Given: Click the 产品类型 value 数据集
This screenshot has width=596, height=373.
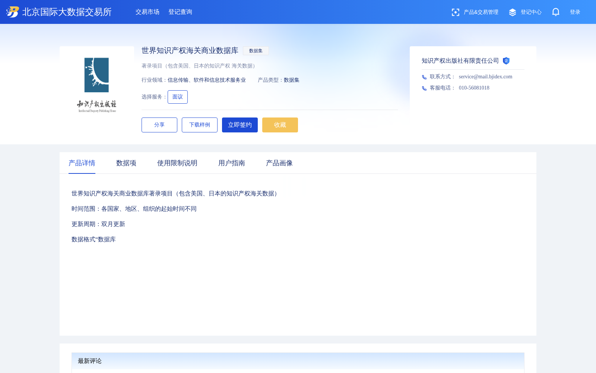Looking at the screenshot, I should tap(292, 80).
